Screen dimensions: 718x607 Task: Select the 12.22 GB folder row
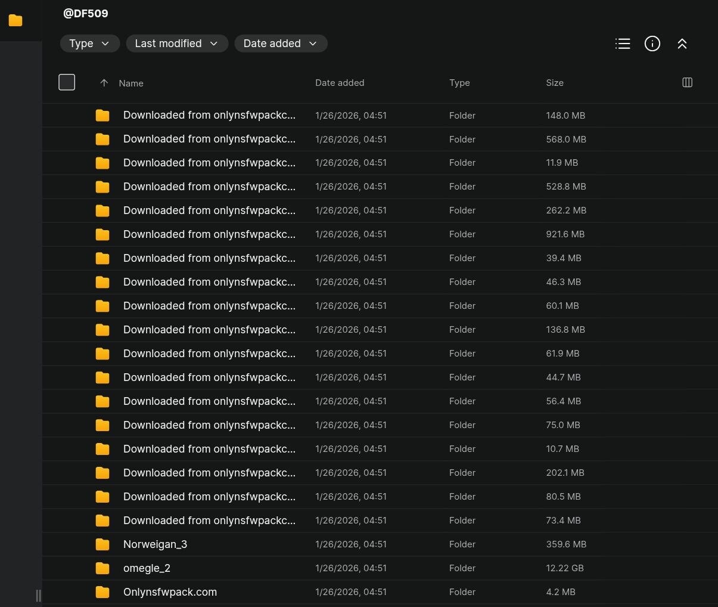(358, 568)
